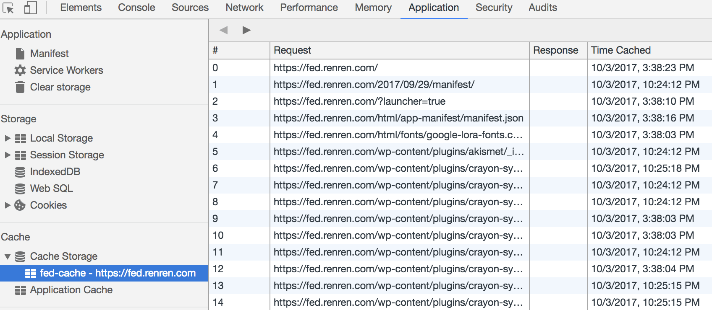Expand the Session Storage tree
This screenshot has height=310, width=712.
(8, 155)
